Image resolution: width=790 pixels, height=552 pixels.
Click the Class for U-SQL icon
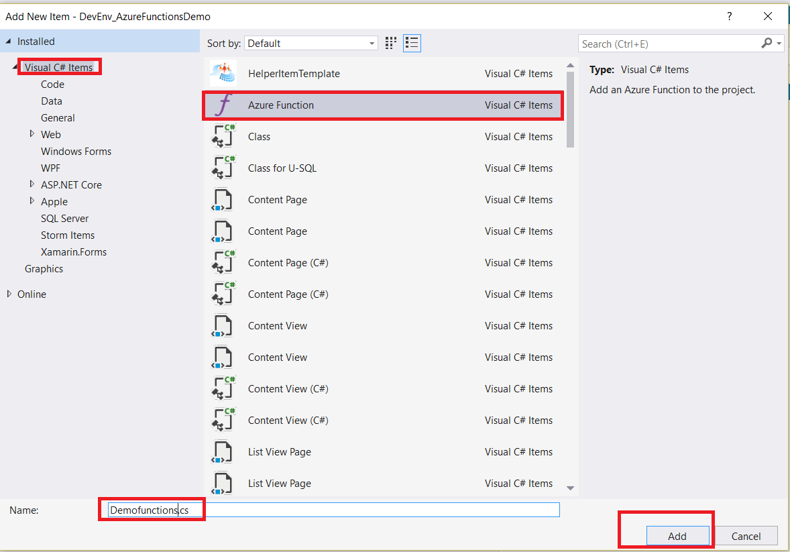coord(223,168)
